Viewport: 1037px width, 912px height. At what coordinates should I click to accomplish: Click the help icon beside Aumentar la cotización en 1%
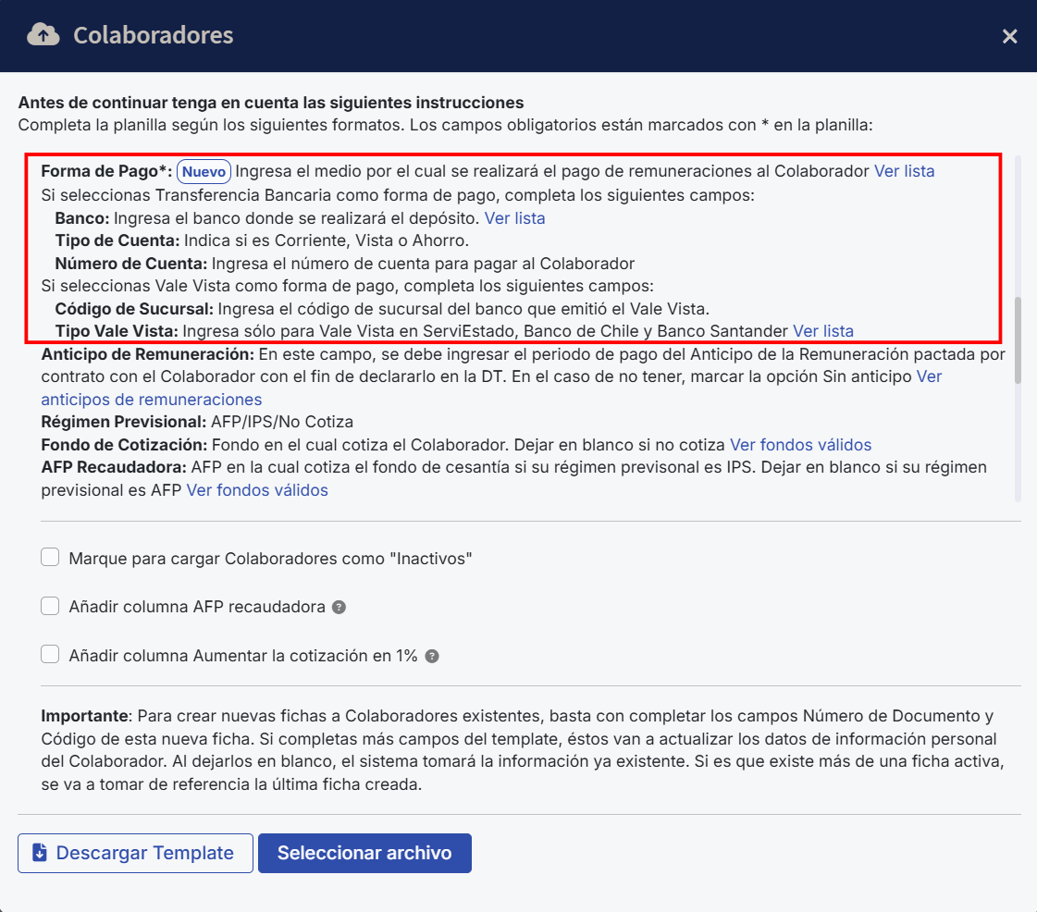(x=431, y=655)
